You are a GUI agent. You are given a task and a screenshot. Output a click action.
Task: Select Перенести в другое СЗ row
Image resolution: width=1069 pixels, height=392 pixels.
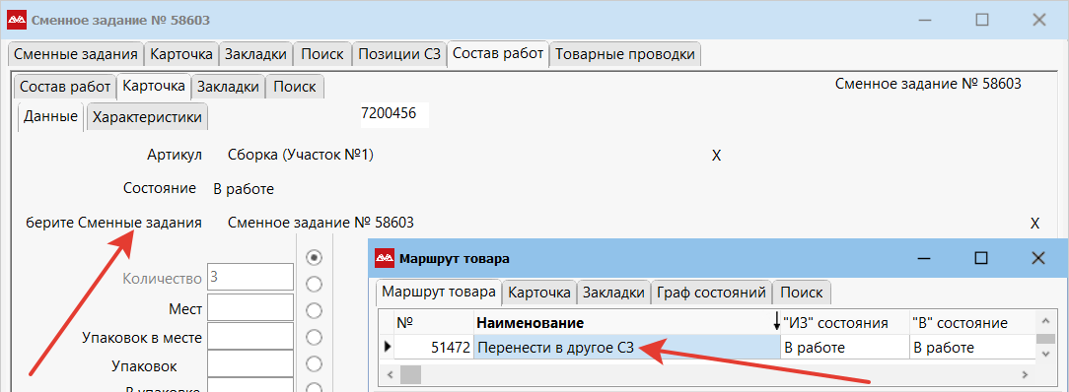627,347
